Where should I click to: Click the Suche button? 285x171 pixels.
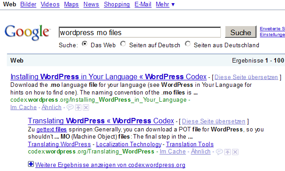(241, 32)
